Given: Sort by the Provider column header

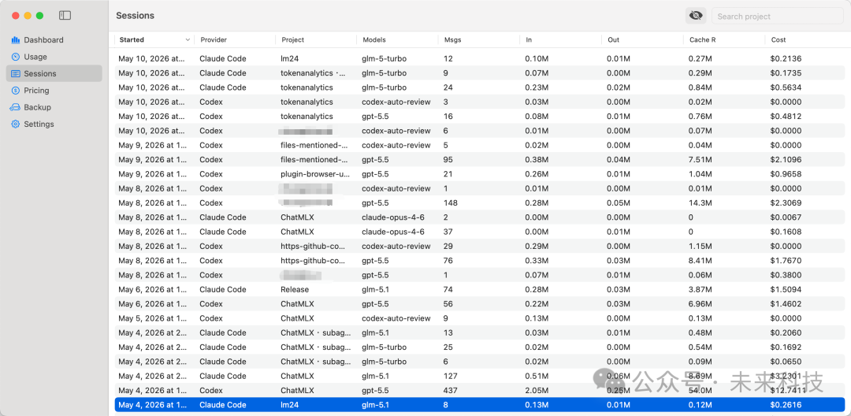Looking at the screenshot, I should [214, 39].
